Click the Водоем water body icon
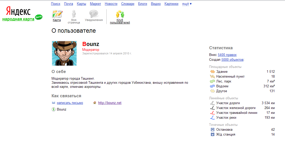The height and width of the screenshot is (145, 285). point(212,86)
